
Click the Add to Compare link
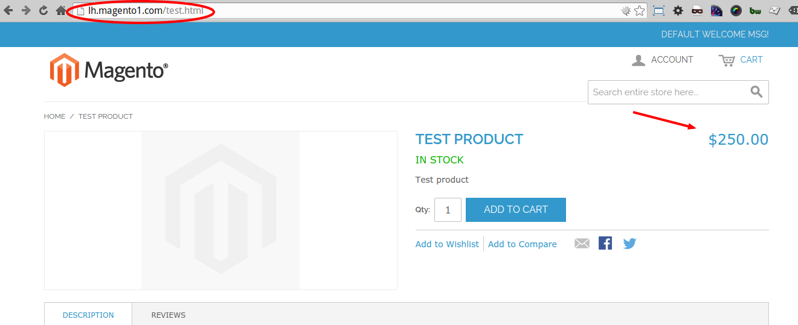point(523,244)
